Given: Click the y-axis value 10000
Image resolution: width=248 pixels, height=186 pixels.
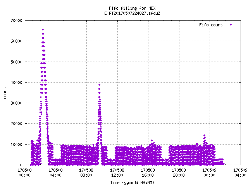Looking at the screenshot, I should point(16,145).
